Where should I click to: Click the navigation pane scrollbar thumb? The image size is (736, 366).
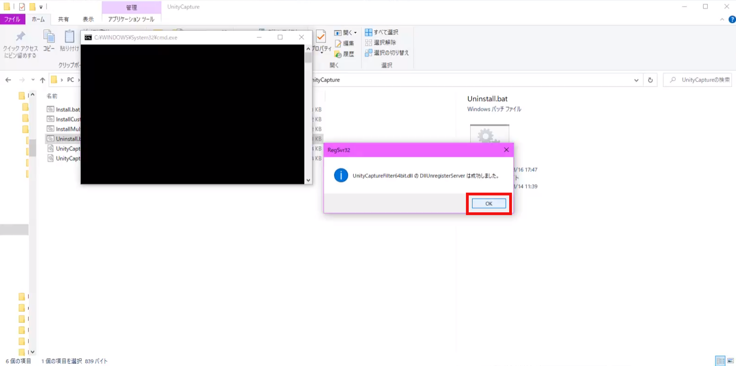click(32, 147)
